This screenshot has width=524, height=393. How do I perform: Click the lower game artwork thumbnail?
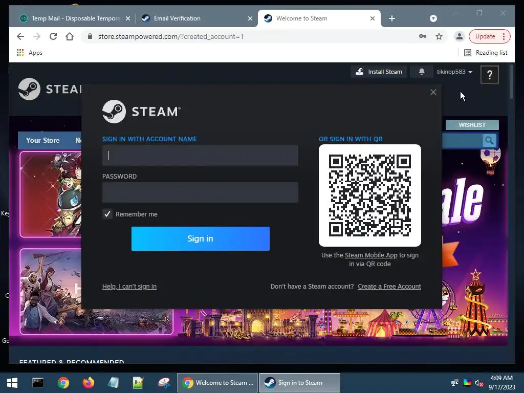(51, 291)
